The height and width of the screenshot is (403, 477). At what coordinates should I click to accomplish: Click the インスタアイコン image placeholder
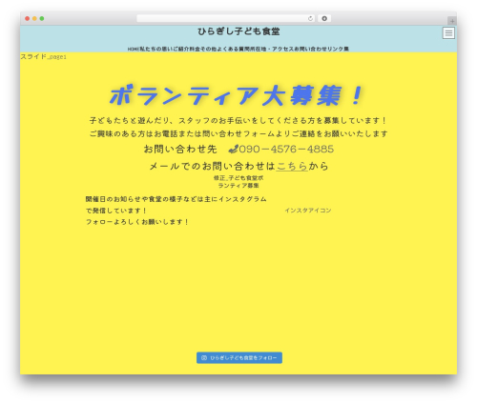click(x=308, y=211)
